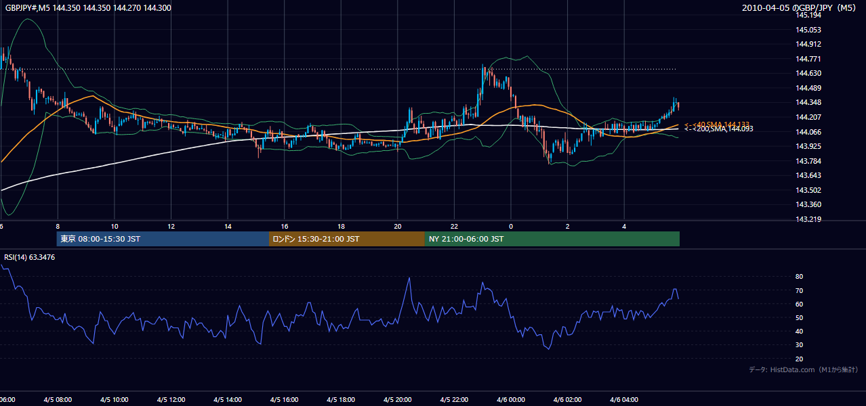Click RSI axis level 20
This screenshot has width=866, height=406.
click(800, 359)
